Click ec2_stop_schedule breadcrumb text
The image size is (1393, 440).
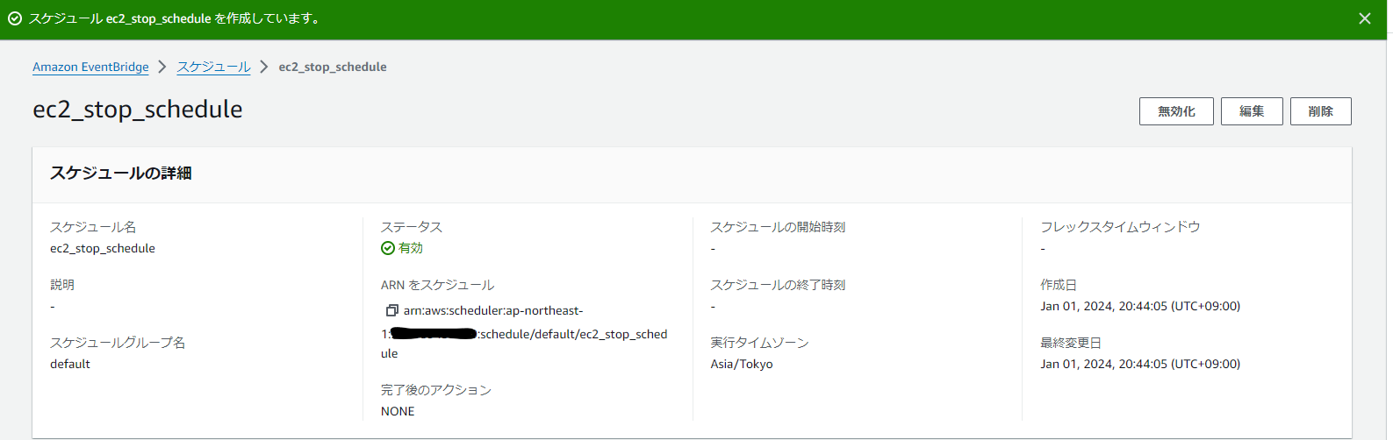(333, 67)
